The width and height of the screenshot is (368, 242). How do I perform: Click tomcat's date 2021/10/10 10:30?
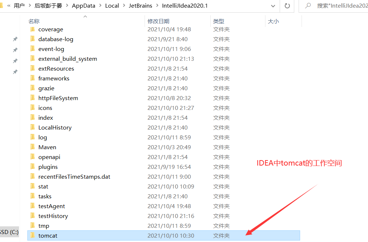coord(170,236)
